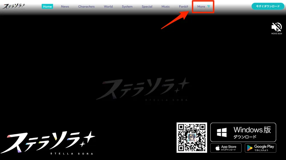
Task: Click the large Stella Sora logo at bottom left
Action: pos(48,143)
